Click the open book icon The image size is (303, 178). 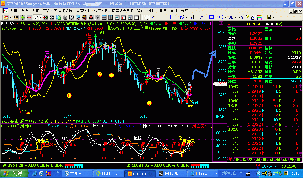[71, 17]
